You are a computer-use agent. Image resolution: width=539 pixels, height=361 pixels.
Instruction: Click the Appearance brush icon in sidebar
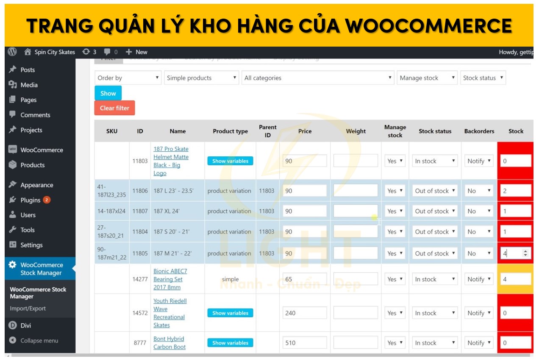[x=13, y=185]
